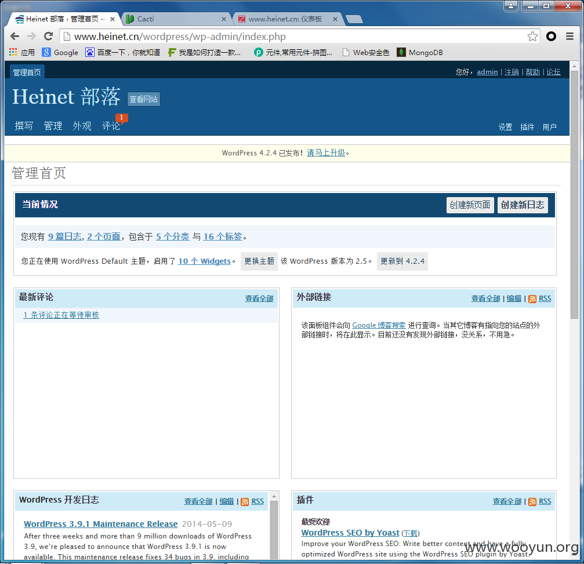Image resolution: width=584 pixels, height=564 pixels.
Task: Go back using browser back arrow
Action: tap(15, 36)
